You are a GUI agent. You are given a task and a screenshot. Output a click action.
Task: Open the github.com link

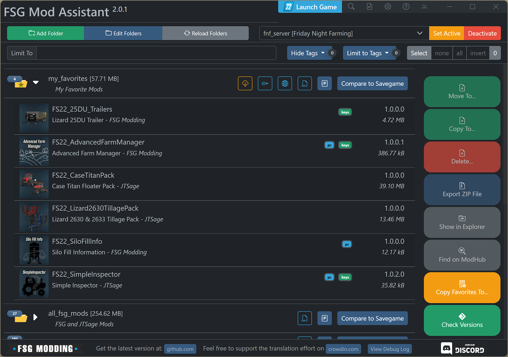(180, 349)
